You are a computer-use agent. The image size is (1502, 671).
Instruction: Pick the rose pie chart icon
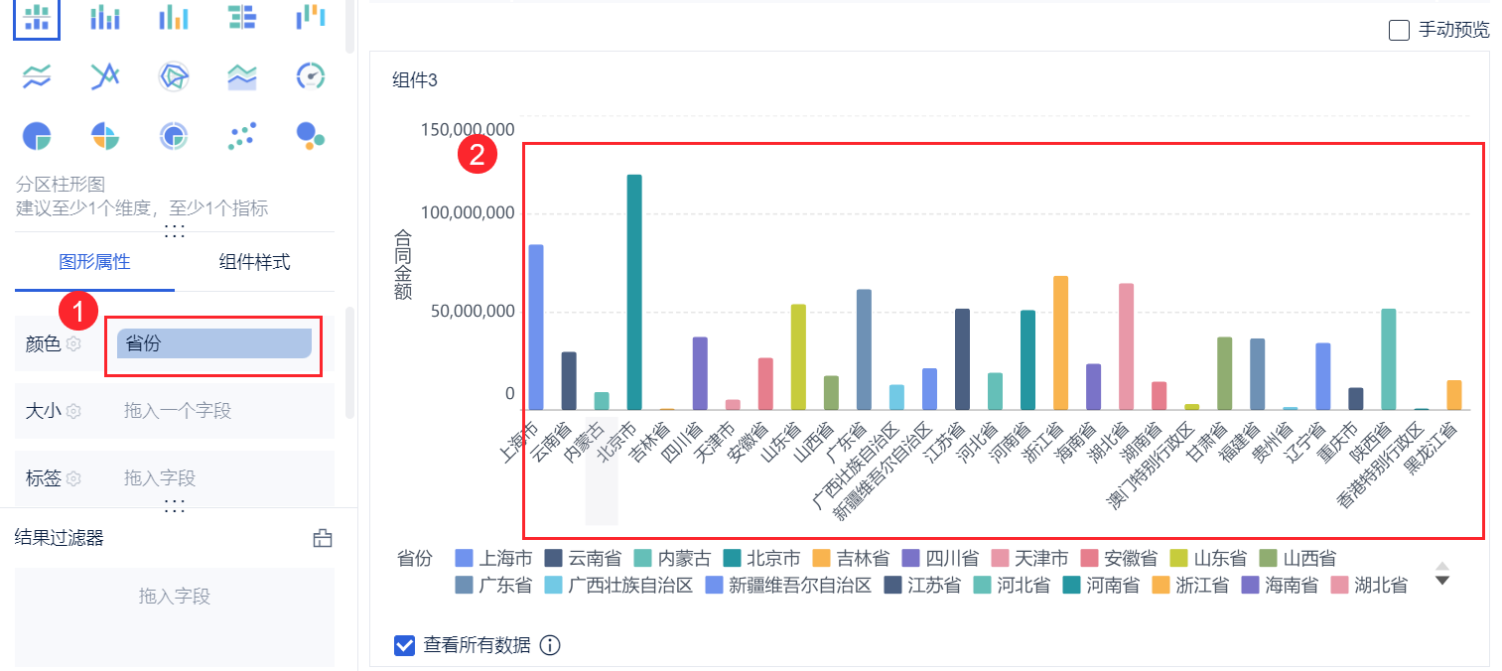tap(105, 136)
